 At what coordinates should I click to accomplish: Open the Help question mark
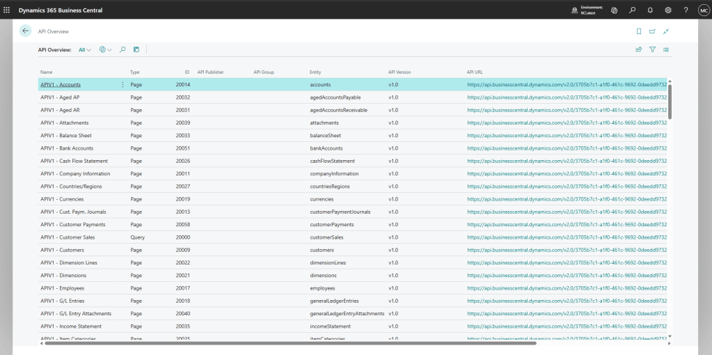(x=686, y=10)
